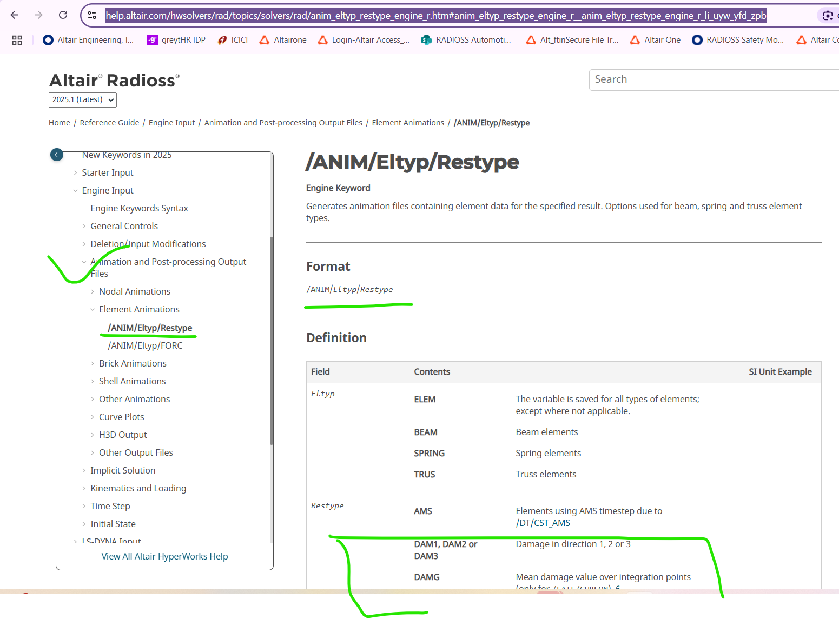Expand Curve Plots chevron
The width and height of the screenshot is (839, 619).
tap(93, 417)
